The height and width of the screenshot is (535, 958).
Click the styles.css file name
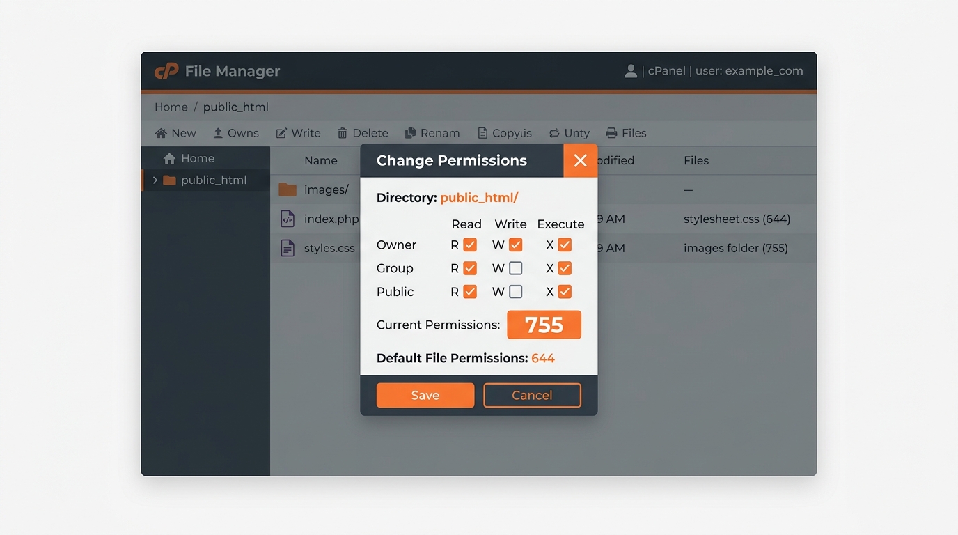[x=329, y=248]
